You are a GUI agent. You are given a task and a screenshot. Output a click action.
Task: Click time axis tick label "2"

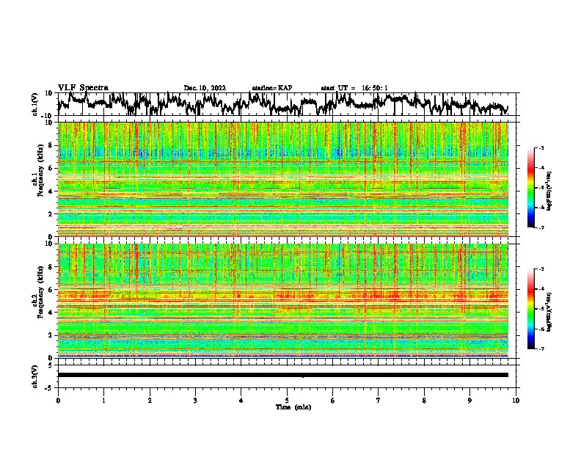[x=150, y=401]
